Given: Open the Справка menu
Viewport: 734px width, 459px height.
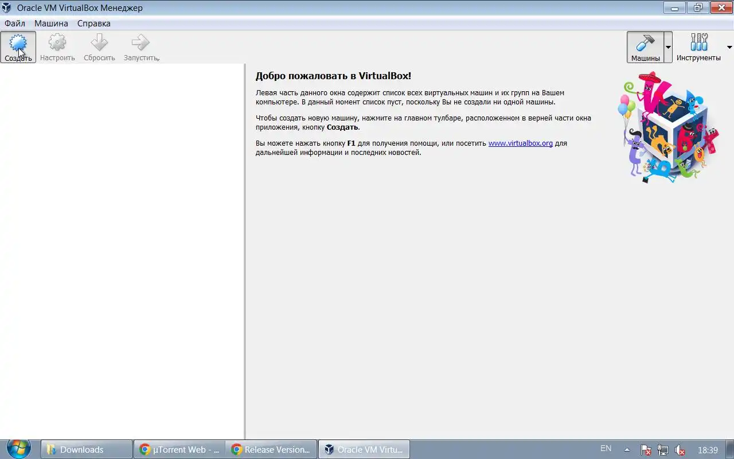Looking at the screenshot, I should tap(94, 24).
